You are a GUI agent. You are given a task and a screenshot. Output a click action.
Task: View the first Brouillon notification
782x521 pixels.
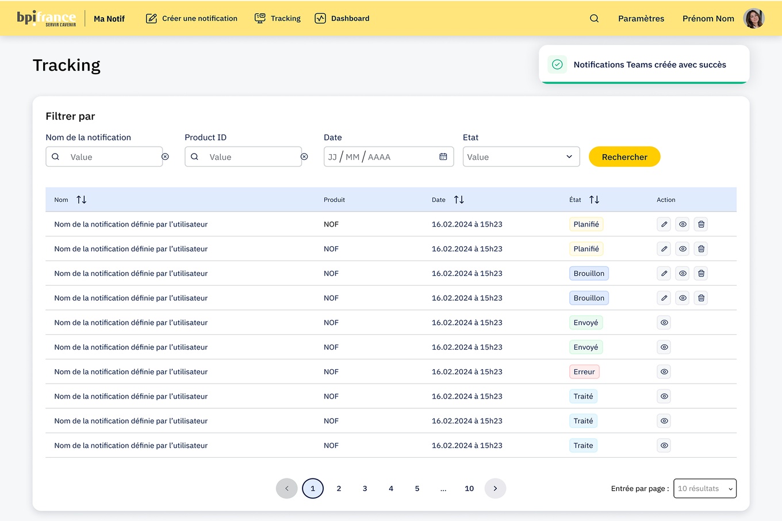pyautogui.click(x=683, y=273)
